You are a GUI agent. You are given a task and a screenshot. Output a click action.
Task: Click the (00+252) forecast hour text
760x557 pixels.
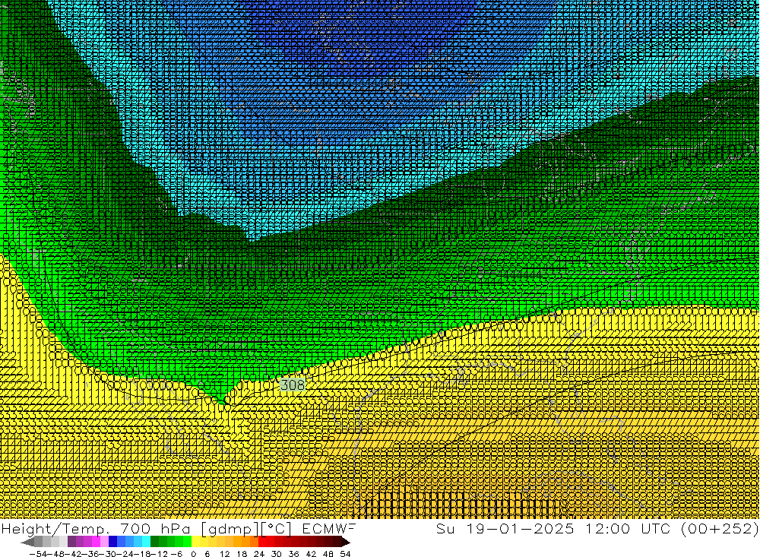(720, 529)
